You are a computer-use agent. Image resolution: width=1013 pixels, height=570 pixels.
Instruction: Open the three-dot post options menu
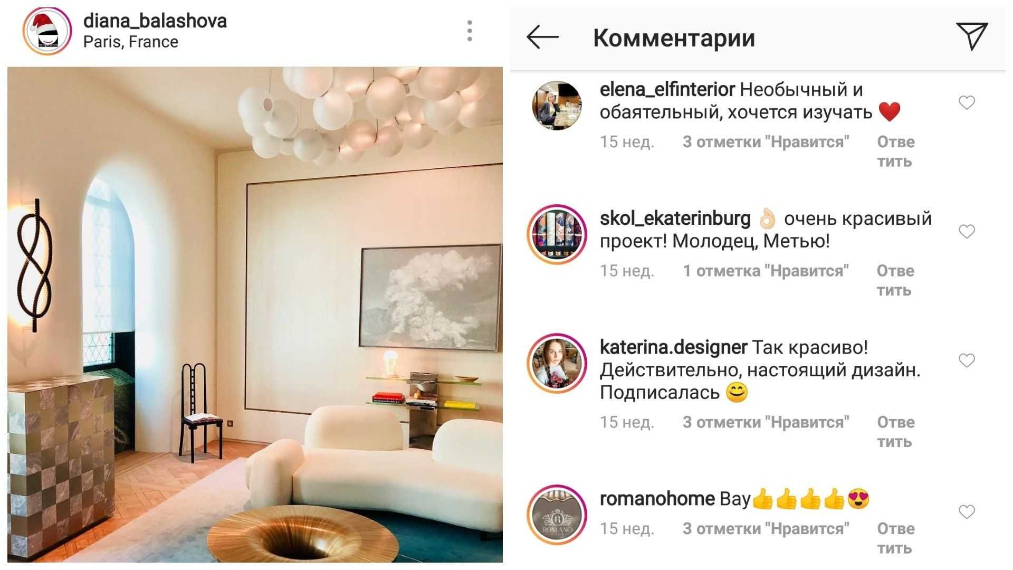[470, 31]
